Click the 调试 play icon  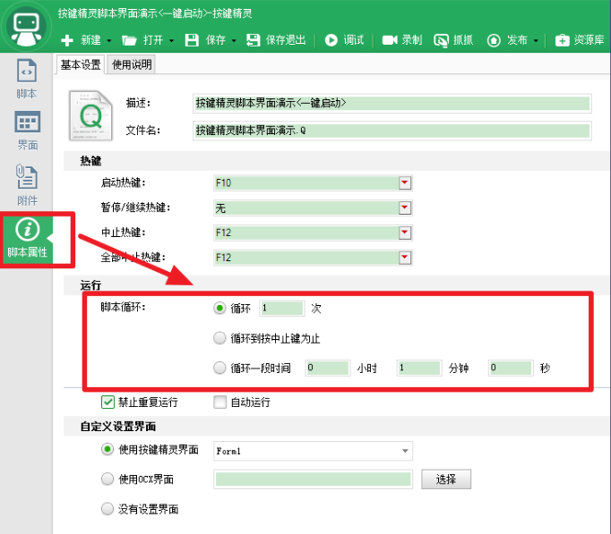[331, 40]
